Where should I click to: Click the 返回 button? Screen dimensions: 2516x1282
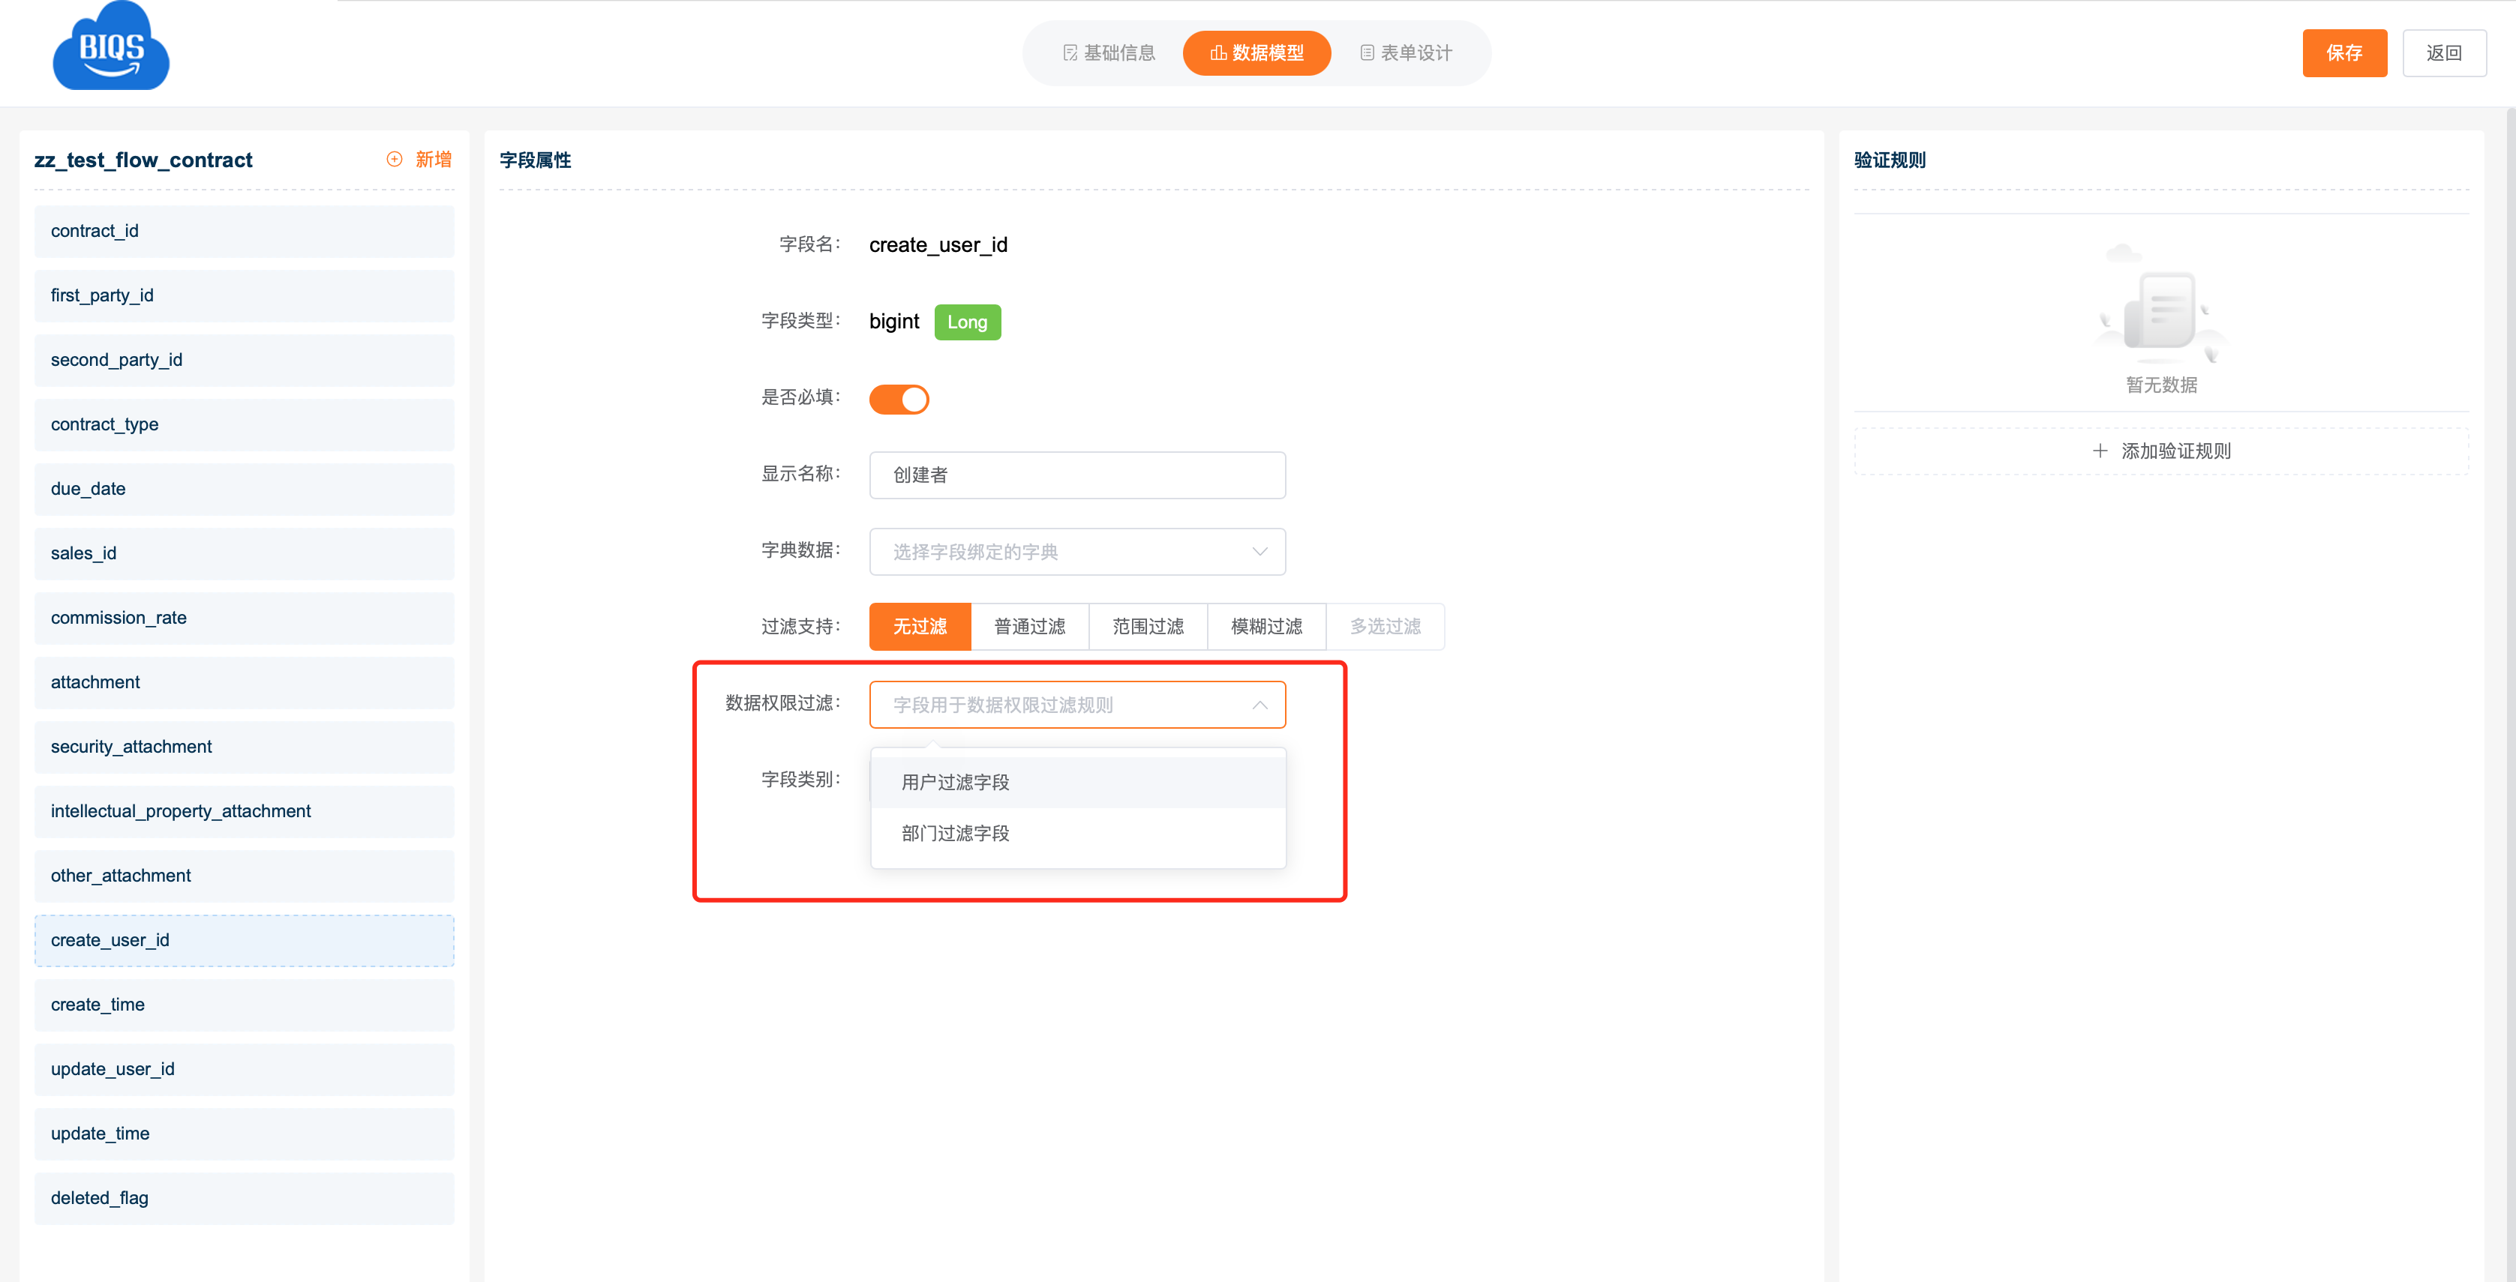point(2444,52)
